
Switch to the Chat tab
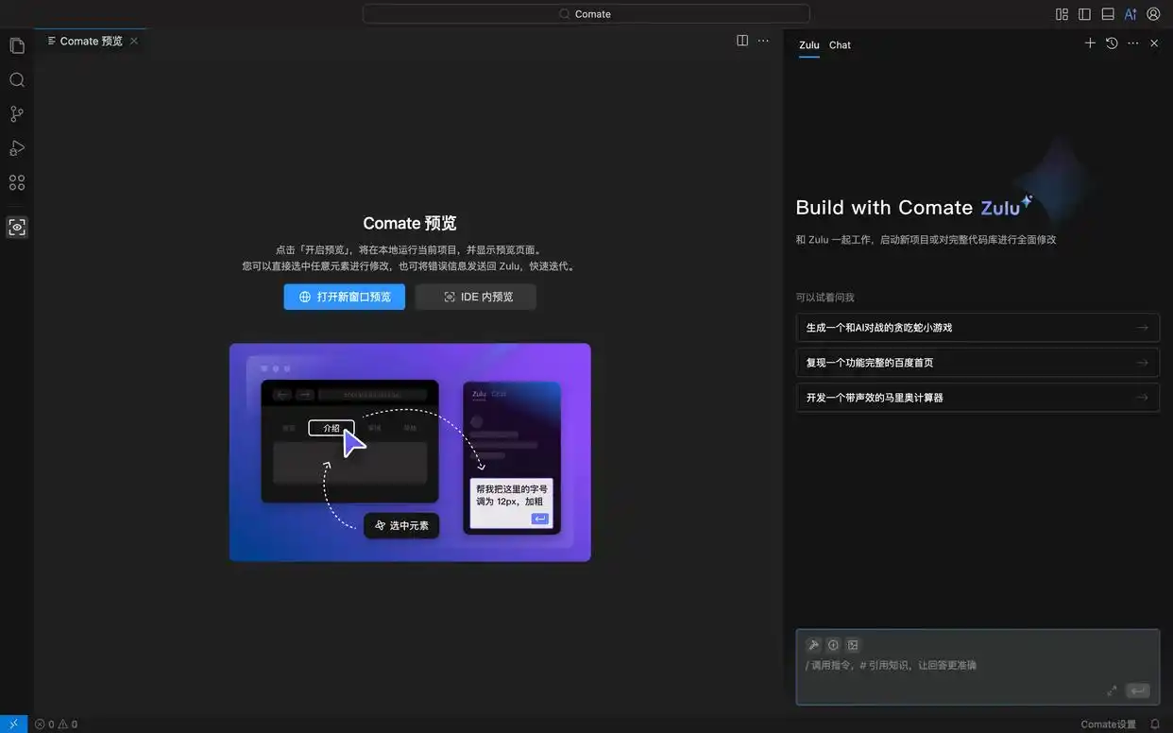pos(840,44)
